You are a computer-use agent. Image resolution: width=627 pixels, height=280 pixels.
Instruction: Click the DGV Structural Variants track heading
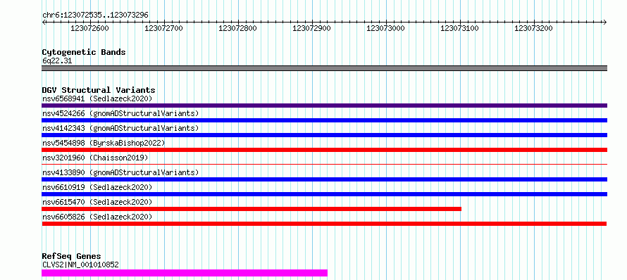99,90
